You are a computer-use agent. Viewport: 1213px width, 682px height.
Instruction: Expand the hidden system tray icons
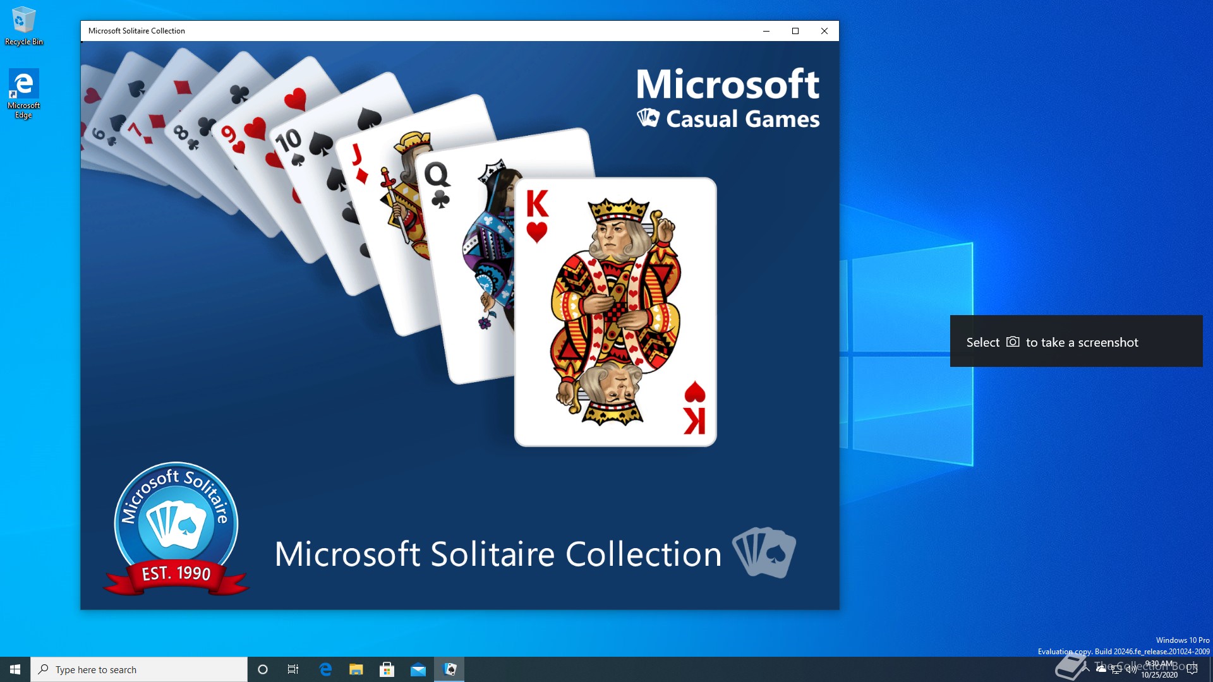point(1086,669)
